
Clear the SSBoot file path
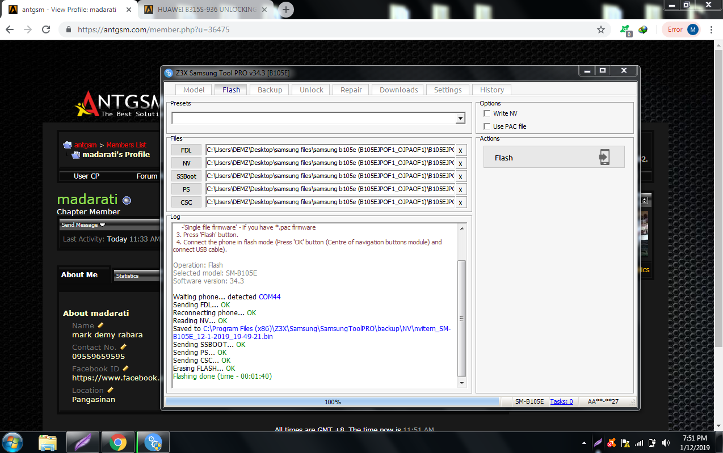(x=460, y=176)
